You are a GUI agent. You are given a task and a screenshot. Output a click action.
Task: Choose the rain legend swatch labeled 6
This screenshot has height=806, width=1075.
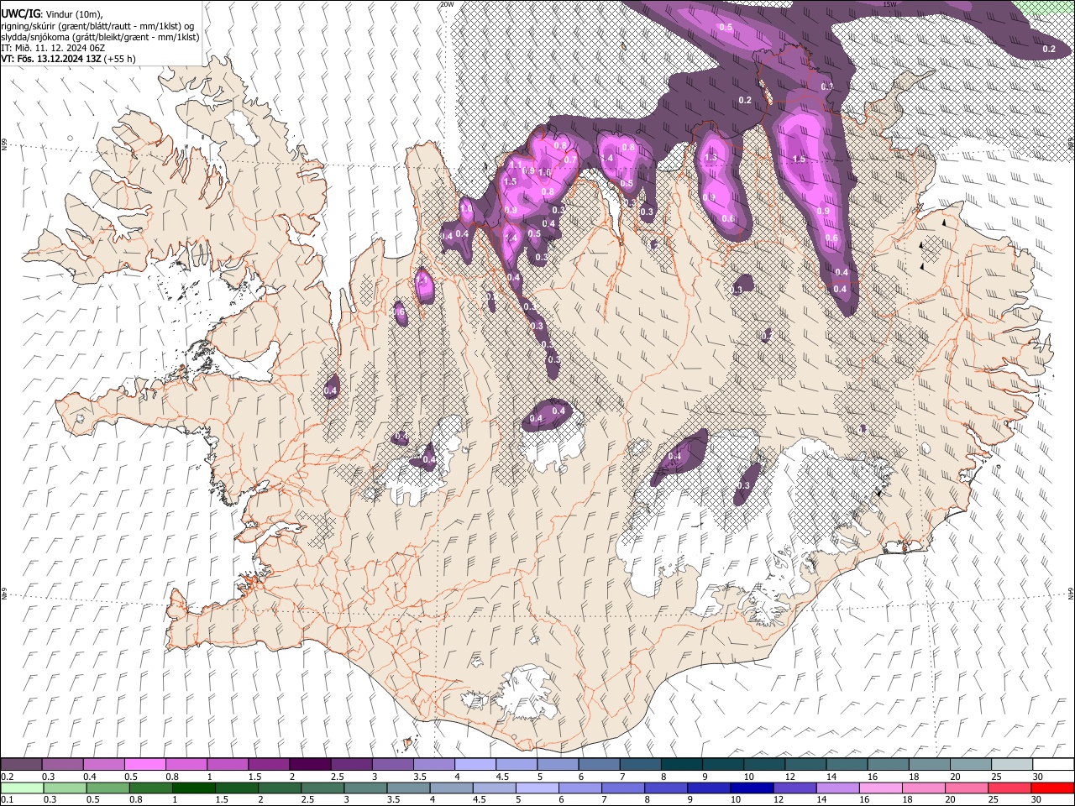tap(580, 788)
